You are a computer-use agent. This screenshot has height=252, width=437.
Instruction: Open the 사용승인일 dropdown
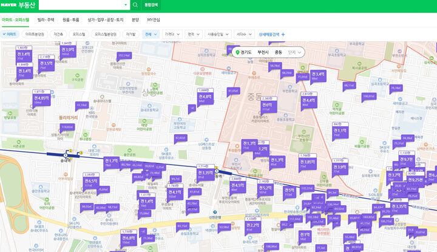pyautogui.click(x=218, y=34)
